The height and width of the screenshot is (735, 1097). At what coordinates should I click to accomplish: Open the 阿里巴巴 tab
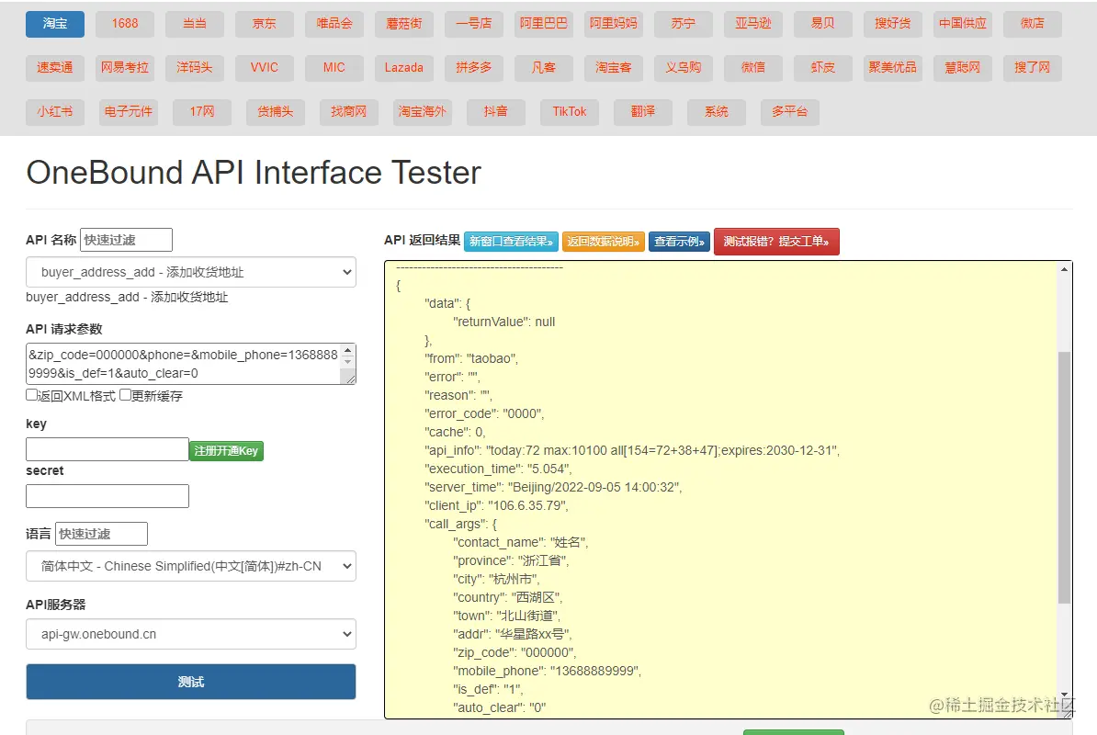pyautogui.click(x=544, y=24)
